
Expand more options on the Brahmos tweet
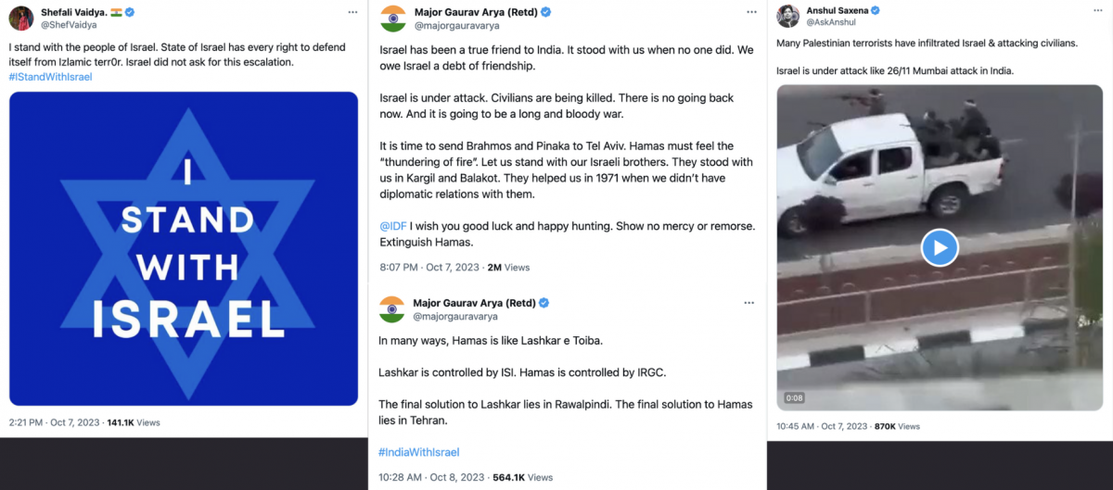coord(748,12)
